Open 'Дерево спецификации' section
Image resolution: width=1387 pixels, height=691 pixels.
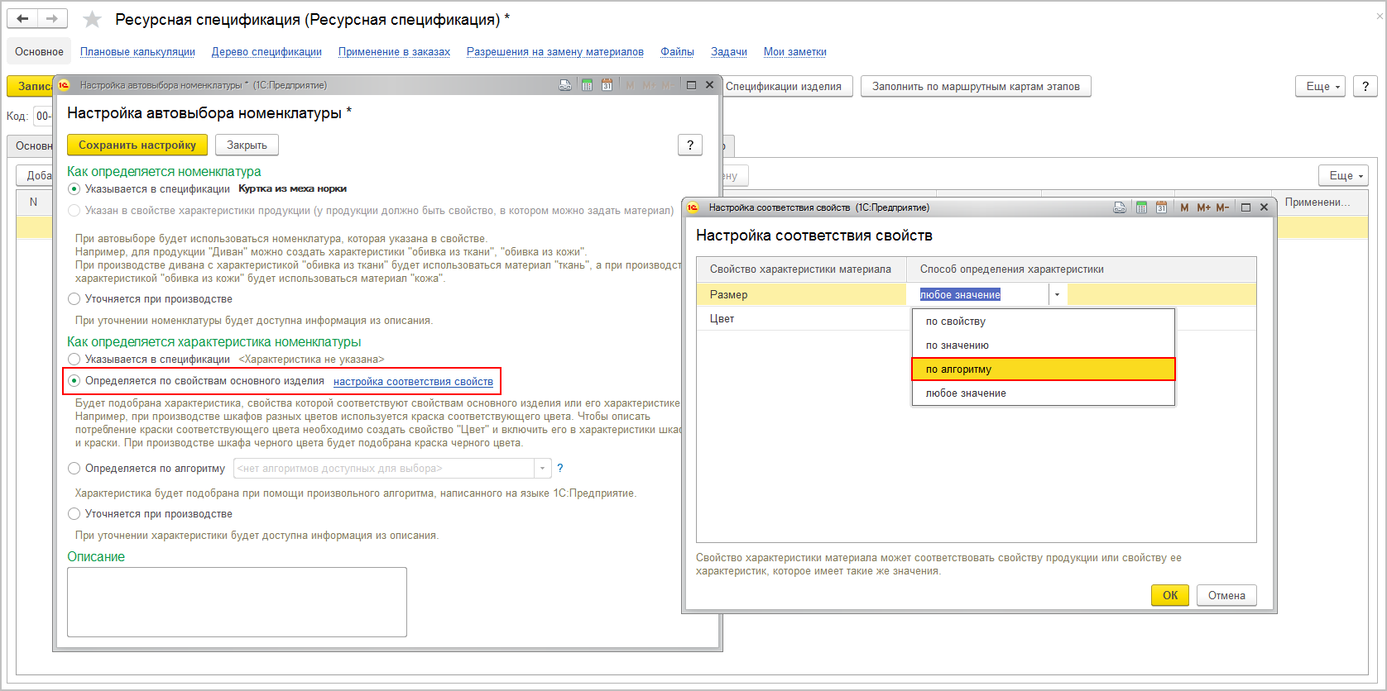(x=266, y=51)
